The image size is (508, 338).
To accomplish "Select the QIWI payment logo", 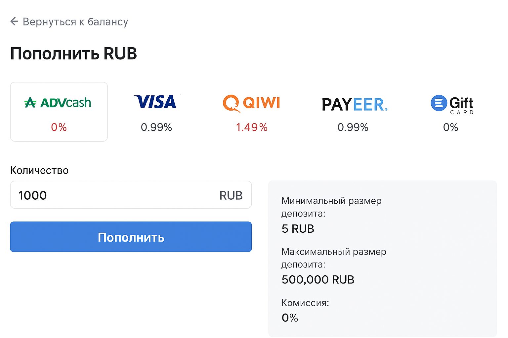I will (x=251, y=103).
